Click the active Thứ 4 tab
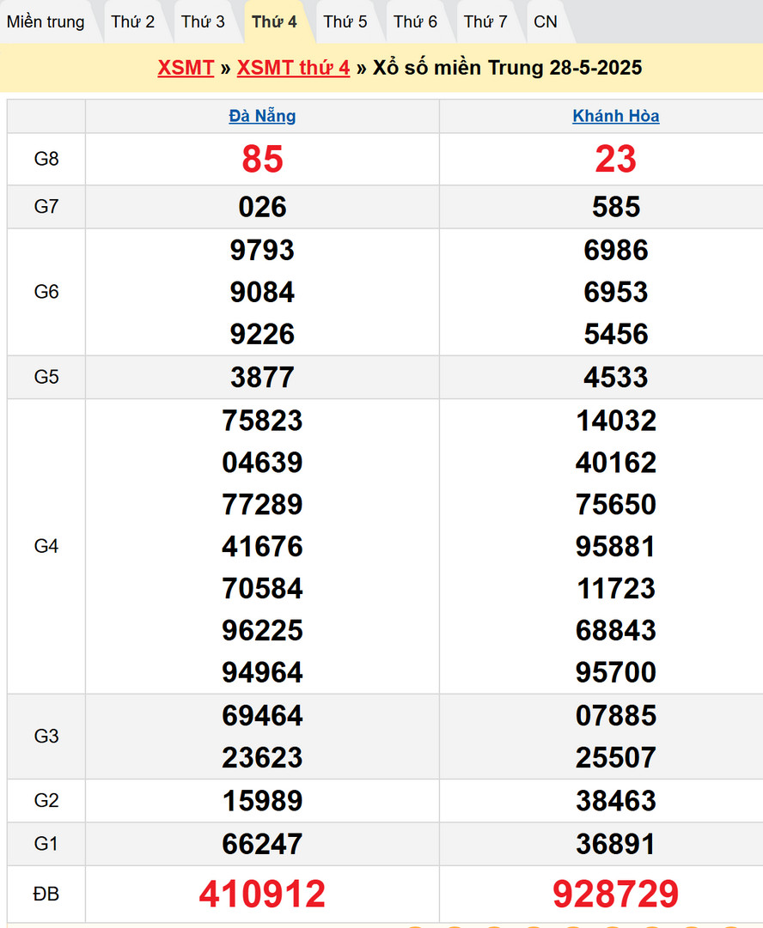763x928 pixels. coord(275,22)
